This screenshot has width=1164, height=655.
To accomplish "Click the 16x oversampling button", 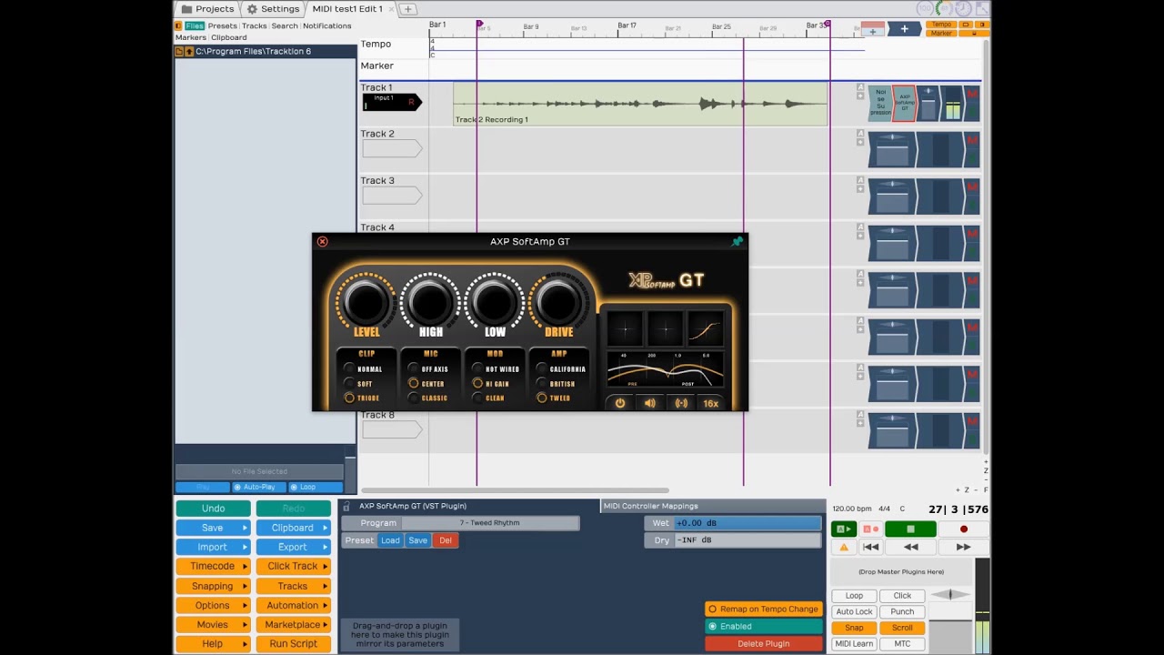I will click(711, 403).
